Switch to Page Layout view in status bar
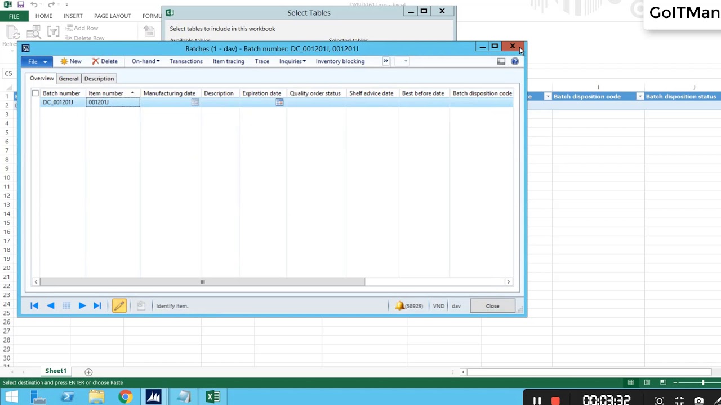The height and width of the screenshot is (405, 721). pos(647,382)
